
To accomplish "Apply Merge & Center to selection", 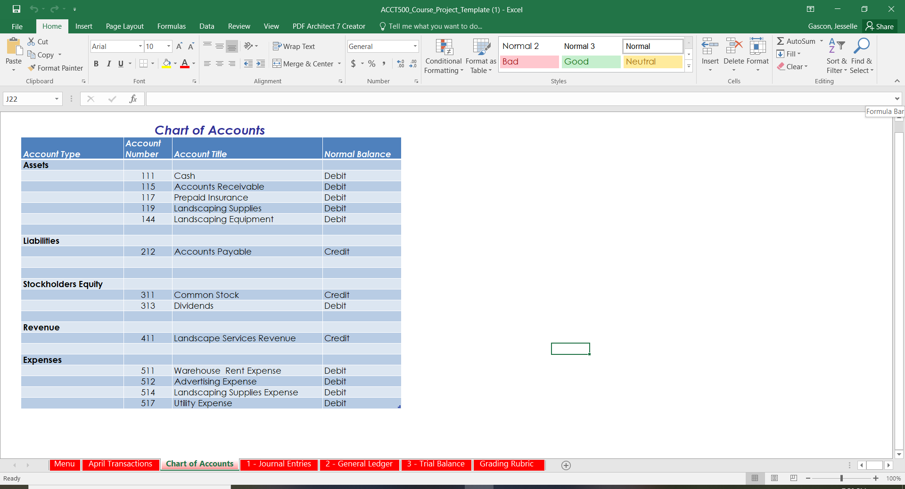I will [304, 64].
